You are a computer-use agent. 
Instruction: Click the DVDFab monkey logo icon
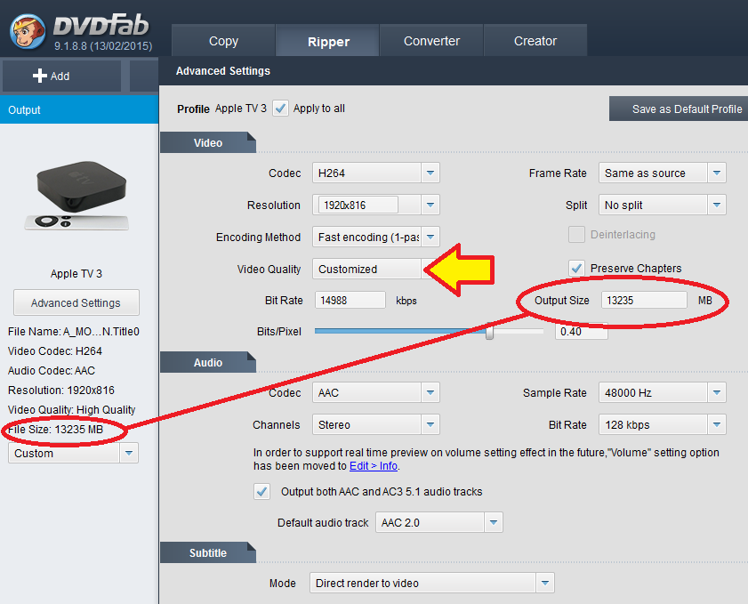(28, 31)
